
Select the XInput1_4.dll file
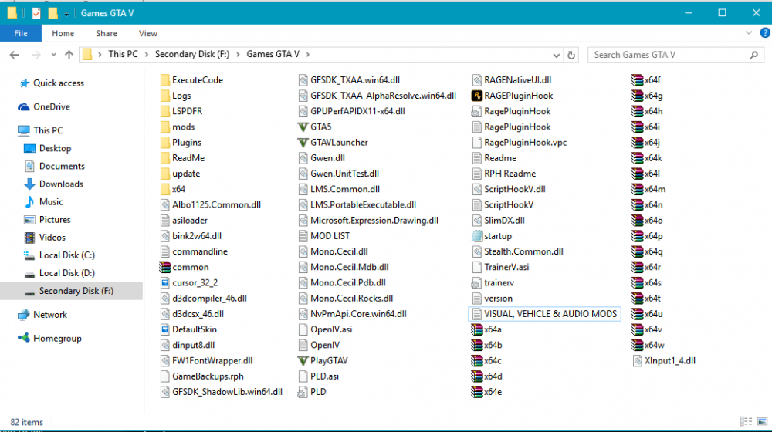(x=664, y=361)
